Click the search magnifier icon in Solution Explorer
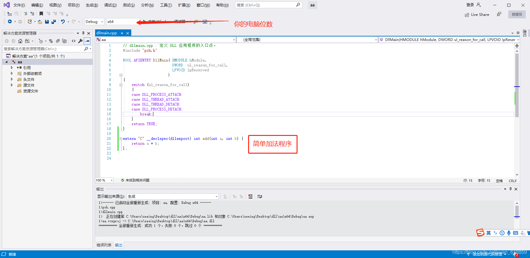This screenshot has height=258, width=530. 86,49
